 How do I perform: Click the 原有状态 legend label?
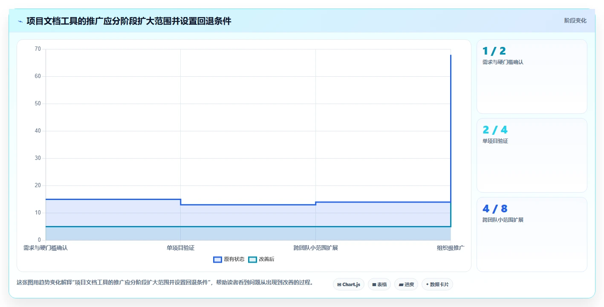(234, 259)
